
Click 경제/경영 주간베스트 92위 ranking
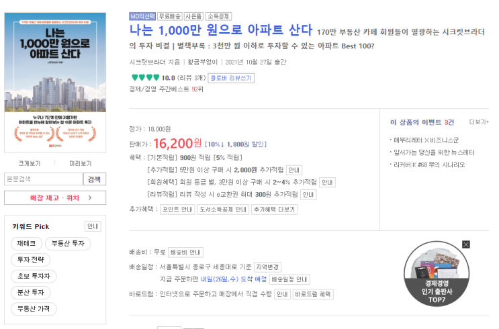(x=166, y=89)
